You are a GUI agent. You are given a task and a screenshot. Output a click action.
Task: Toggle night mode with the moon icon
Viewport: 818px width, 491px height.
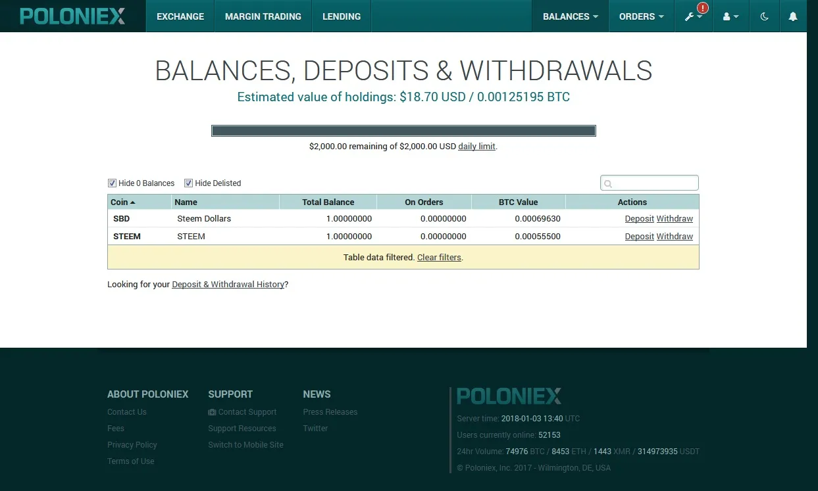(x=764, y=16)
